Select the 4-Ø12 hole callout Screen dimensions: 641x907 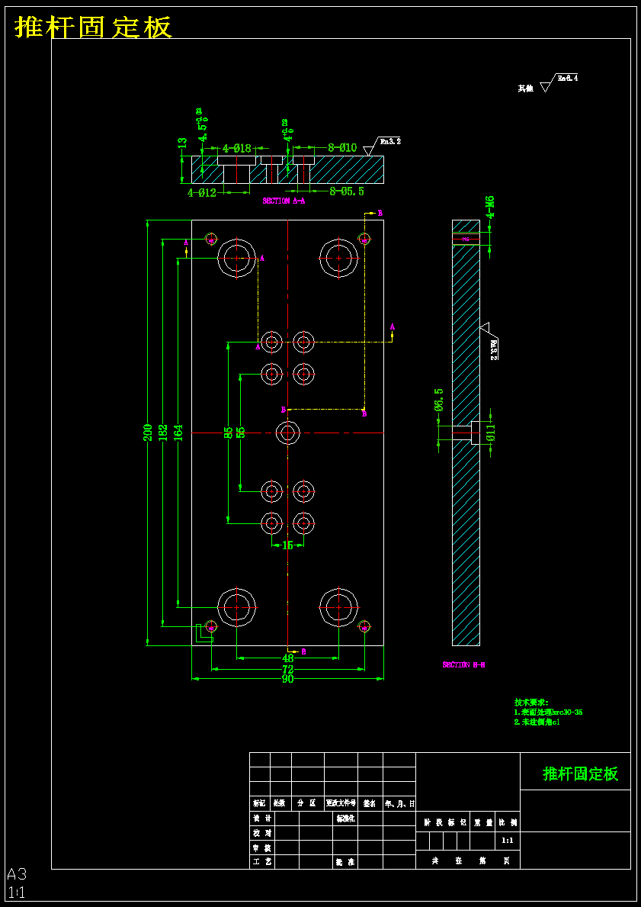coord(202,193)
